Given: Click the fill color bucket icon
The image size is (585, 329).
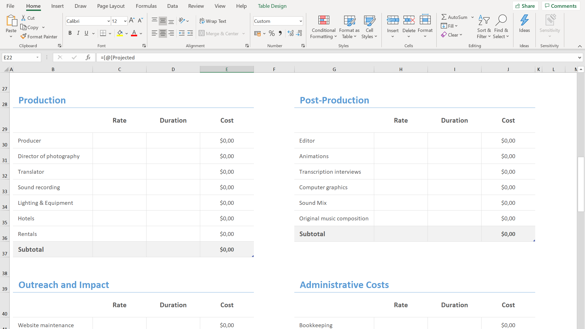Looking at the screenshot, I should [x=120, y=33].
